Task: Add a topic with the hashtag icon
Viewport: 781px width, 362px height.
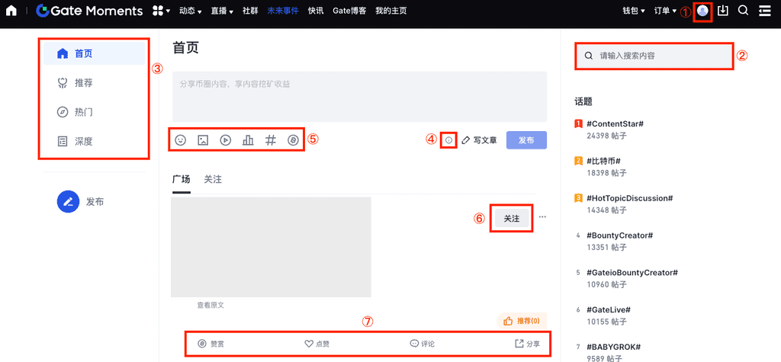Action: tap(271, 140)
